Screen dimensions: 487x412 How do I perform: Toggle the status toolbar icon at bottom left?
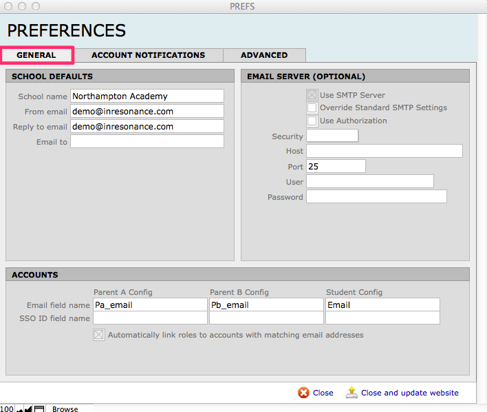(39, 409)
